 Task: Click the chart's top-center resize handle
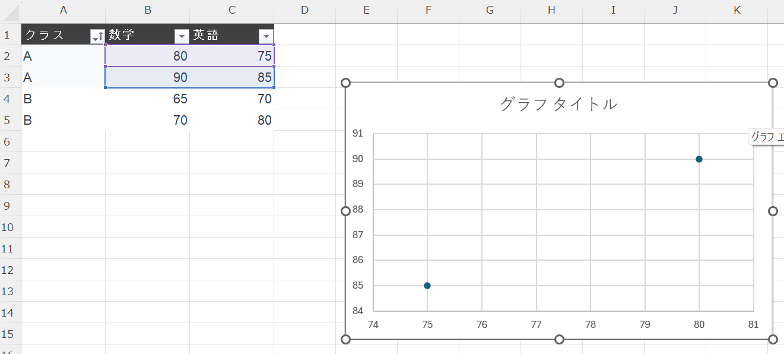coord(559,83)
